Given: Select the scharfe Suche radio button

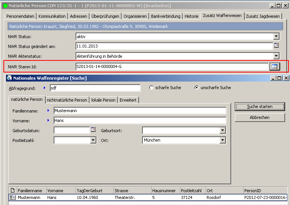Looking at the screenshot, I should pyautogui.click(x=151, y=88).
